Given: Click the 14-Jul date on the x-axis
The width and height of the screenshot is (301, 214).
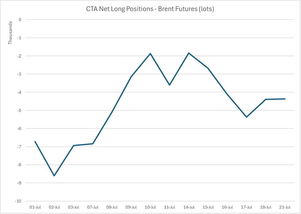Looking at the screenshot, I should point(189,207).
